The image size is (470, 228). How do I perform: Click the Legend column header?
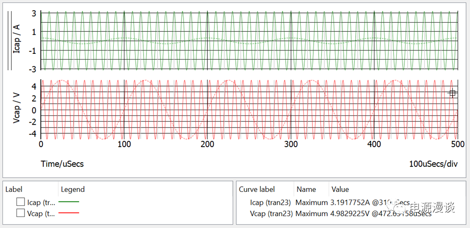click(73, 190)
